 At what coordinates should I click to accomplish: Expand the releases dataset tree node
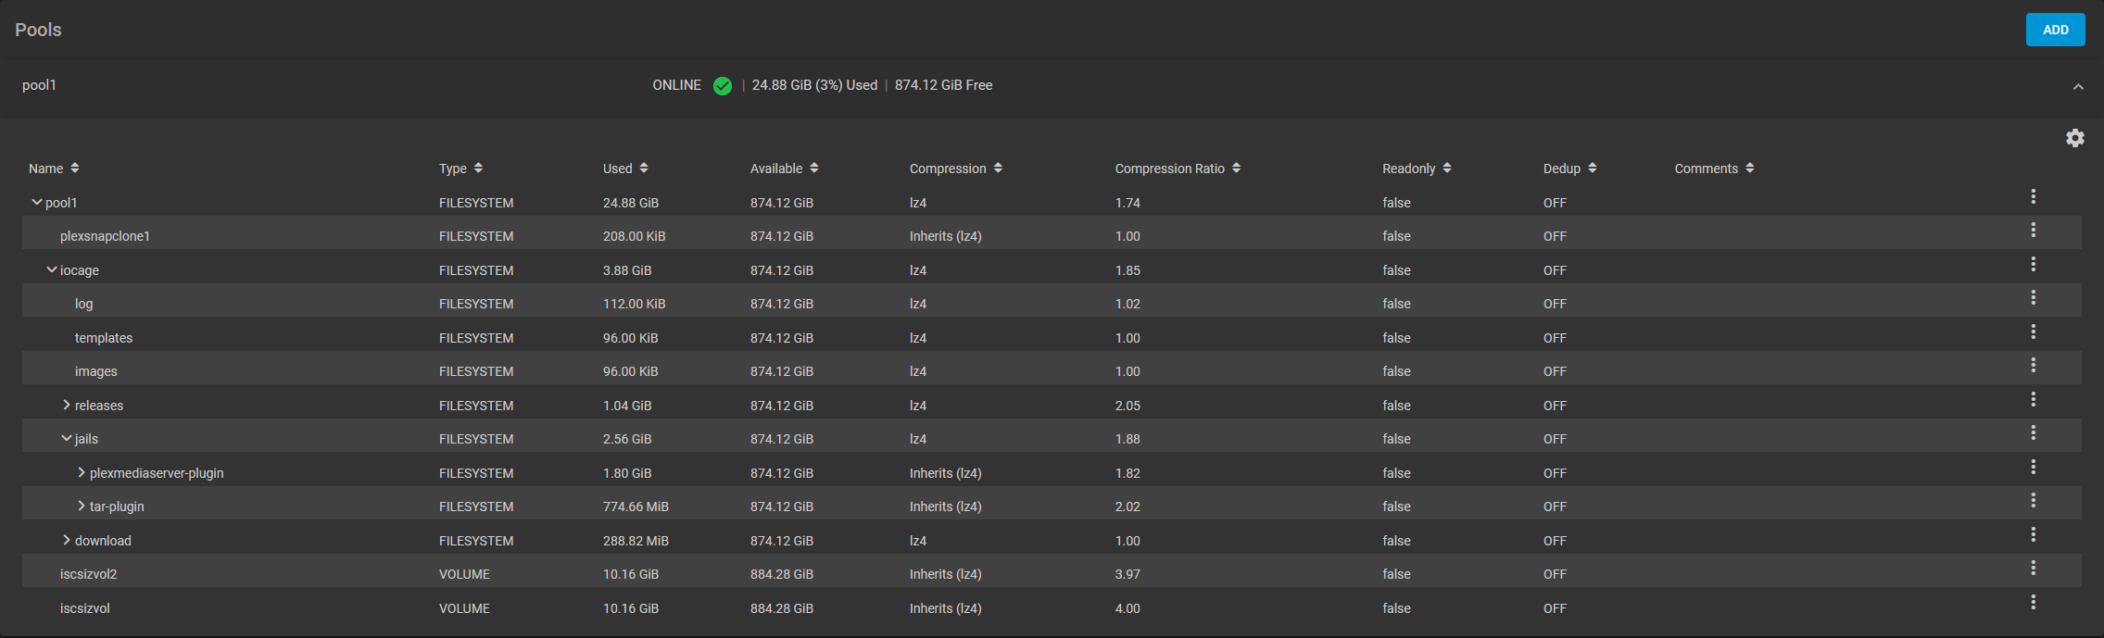click(67, 405)
